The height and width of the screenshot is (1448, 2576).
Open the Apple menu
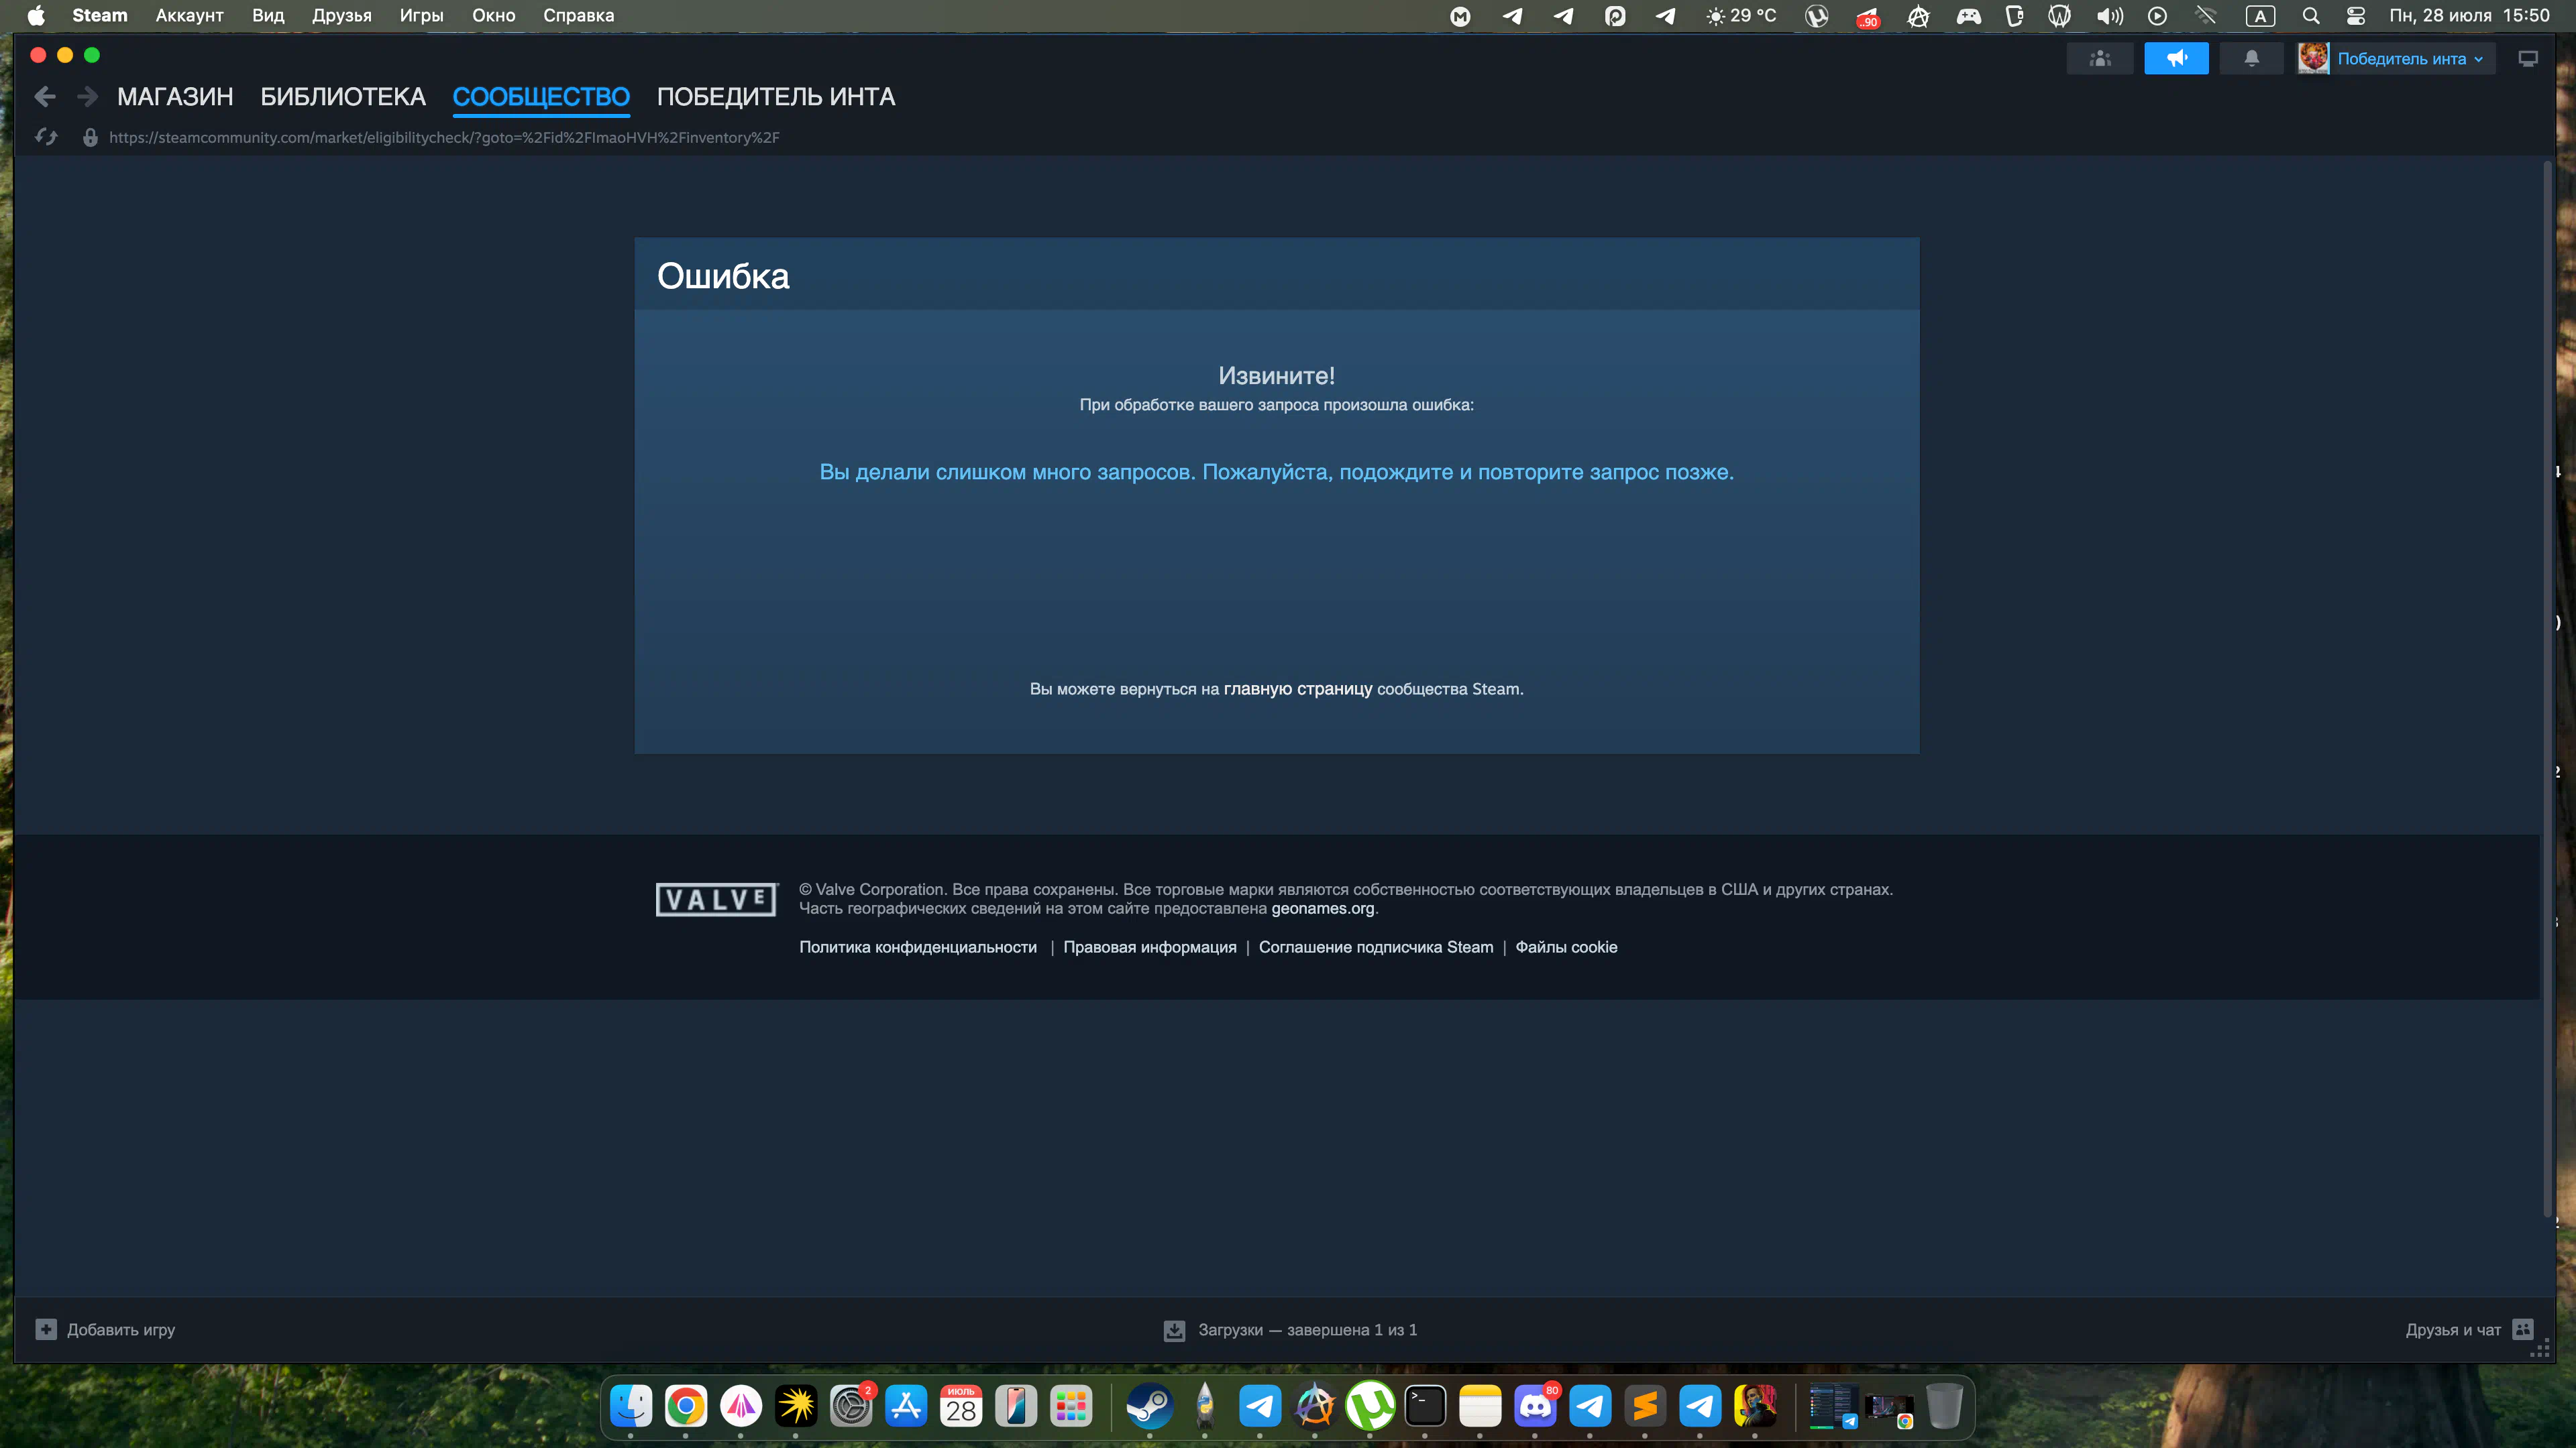click(x=36, y=15)
